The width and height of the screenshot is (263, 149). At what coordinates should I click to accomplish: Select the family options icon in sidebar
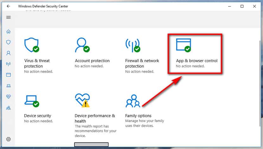[8, 108]
